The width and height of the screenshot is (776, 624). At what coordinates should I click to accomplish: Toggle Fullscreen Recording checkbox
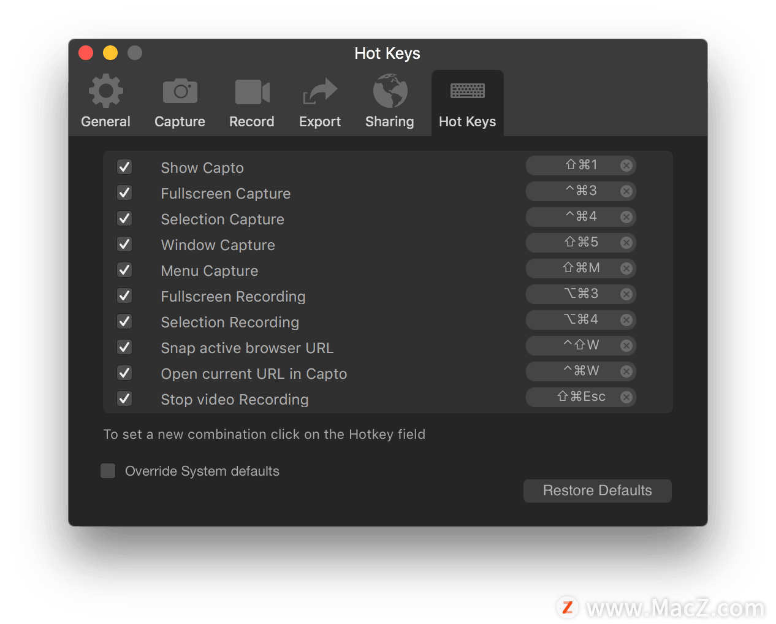click(x=124, y=295)
